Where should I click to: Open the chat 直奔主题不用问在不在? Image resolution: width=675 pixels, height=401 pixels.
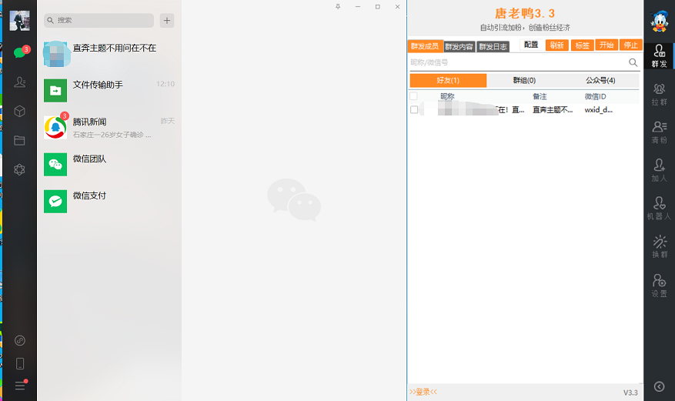tap(109, 54)
